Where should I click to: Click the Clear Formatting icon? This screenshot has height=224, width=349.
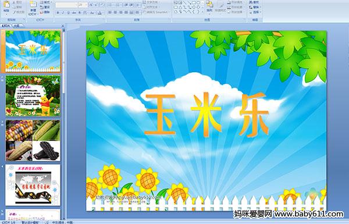click(x=102, y=5)
